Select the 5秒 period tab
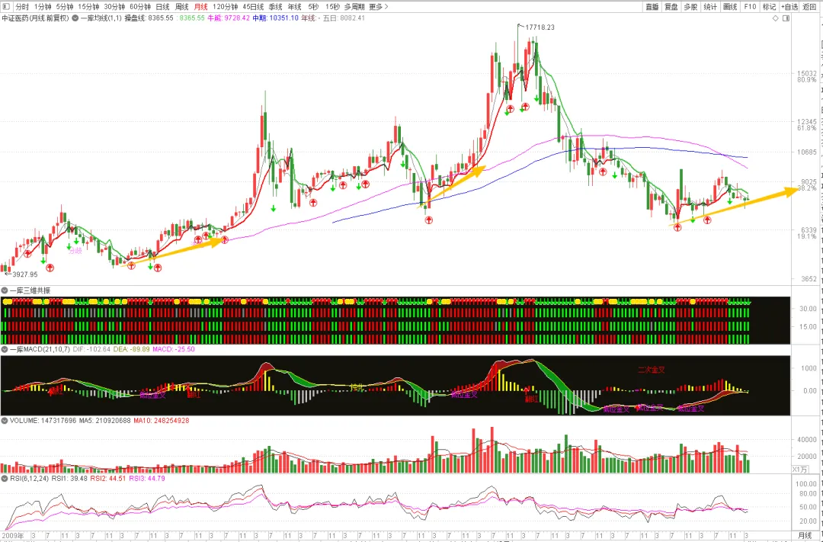The height and width of the screenshot is (542, 823). coord(313,7)
